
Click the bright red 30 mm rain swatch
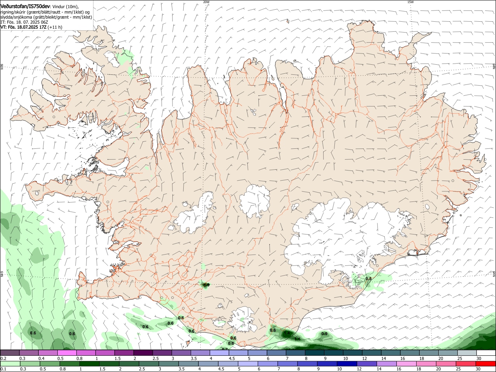point(486,364)
